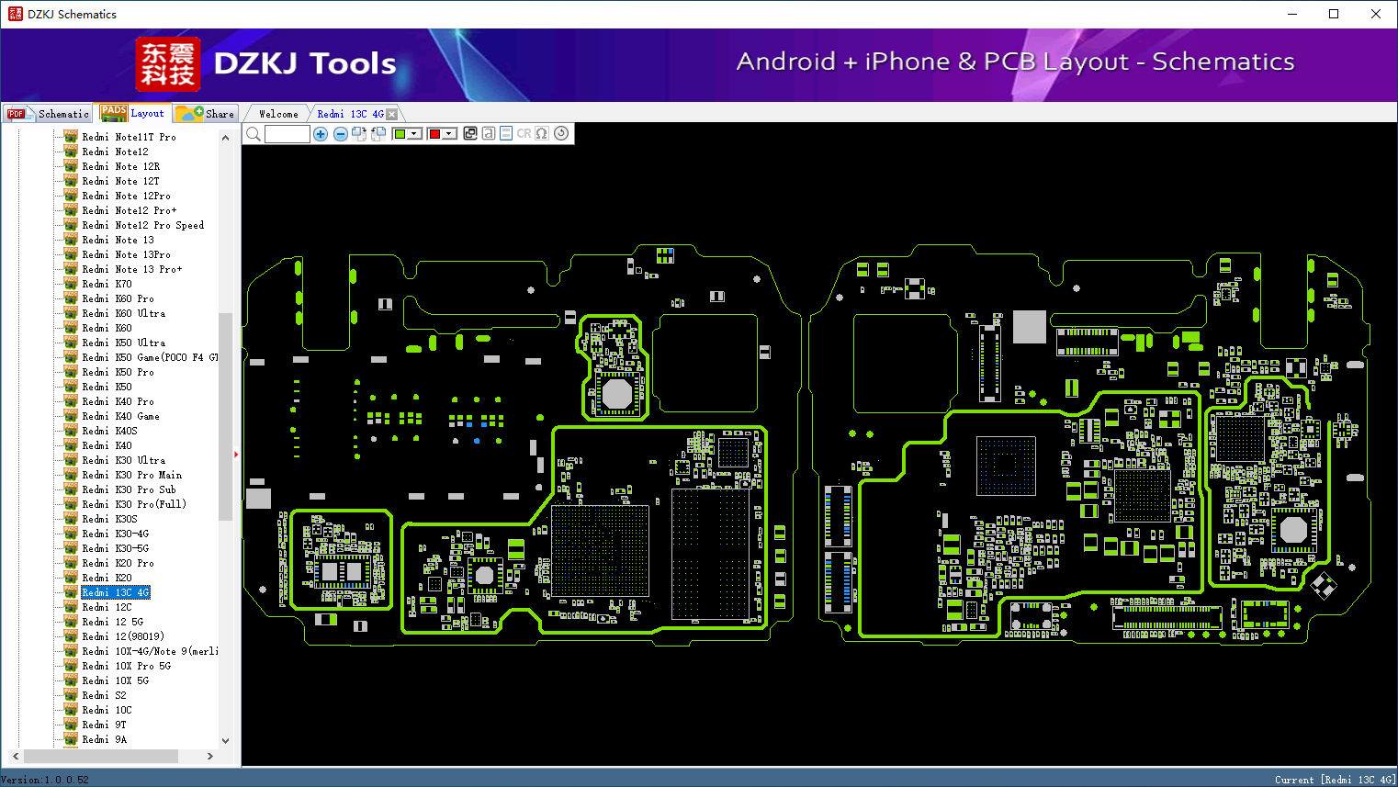
Task: Open the Share tab
Action: point(206,113)
